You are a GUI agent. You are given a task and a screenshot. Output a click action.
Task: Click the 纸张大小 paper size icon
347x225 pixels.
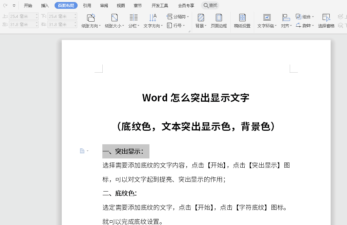pos(115,18)
